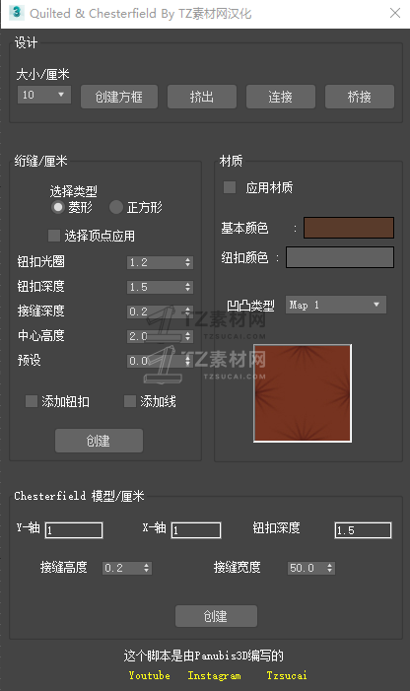
Task: Click spinner arrows for 钮扣光圈 value
Action: coord(188,262)
